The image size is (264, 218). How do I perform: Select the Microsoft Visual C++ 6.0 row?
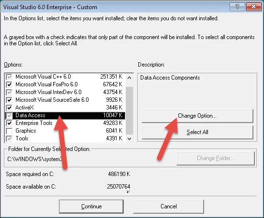pyautogui.click(x=65, y=77)
